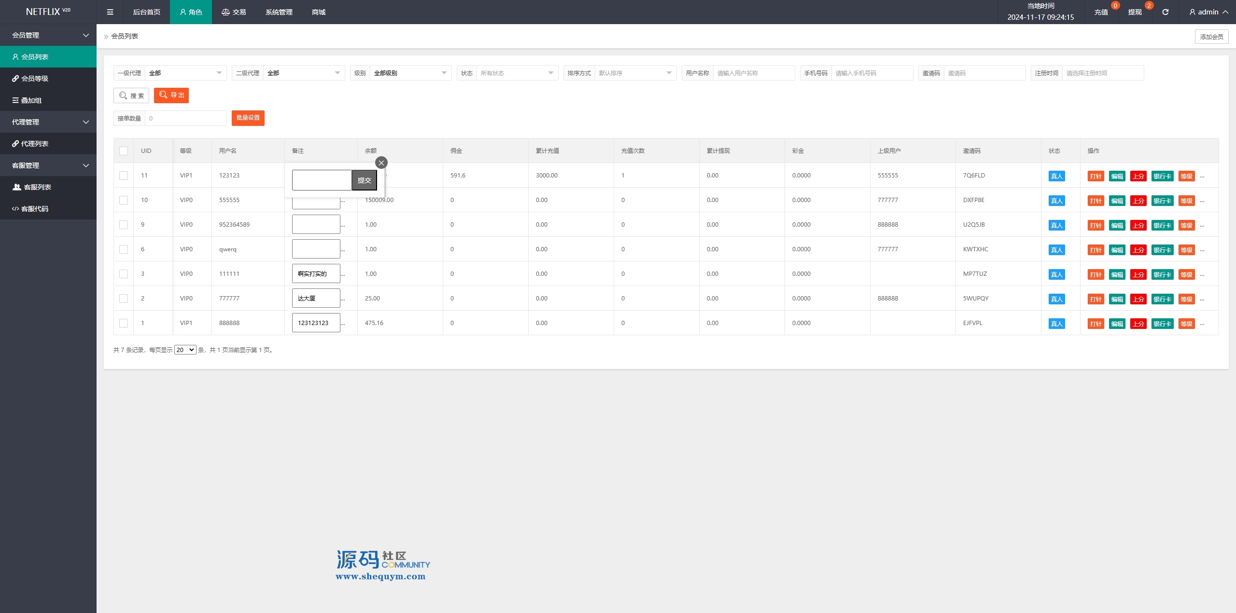Click the 批量设置 button
This screenshot has height=613, width=1236.
tap(248, 118)
